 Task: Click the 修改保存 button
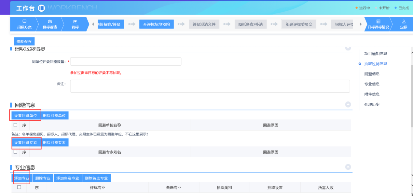pos(24,42)
